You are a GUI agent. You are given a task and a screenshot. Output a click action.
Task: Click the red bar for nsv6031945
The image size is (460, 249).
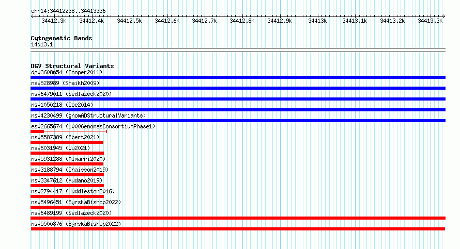click(67, 153)
